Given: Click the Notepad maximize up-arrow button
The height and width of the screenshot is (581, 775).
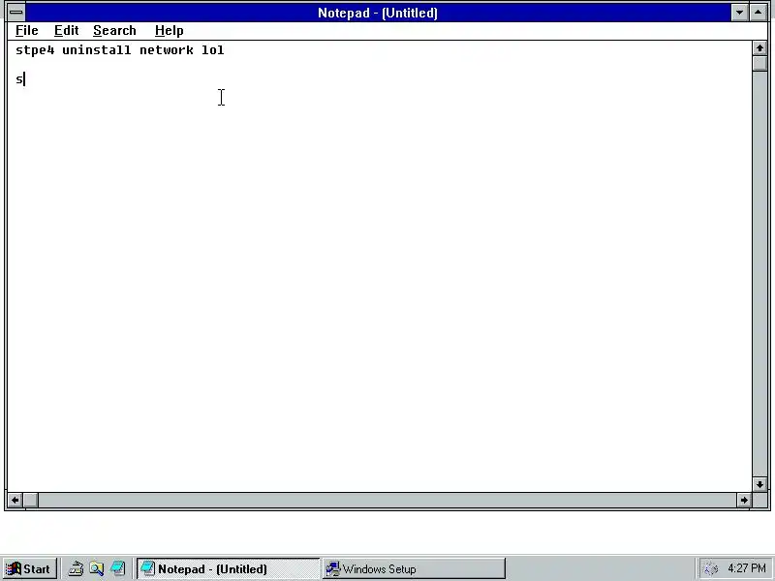Looking at the screenshot, I should click(x=759, y=13).
